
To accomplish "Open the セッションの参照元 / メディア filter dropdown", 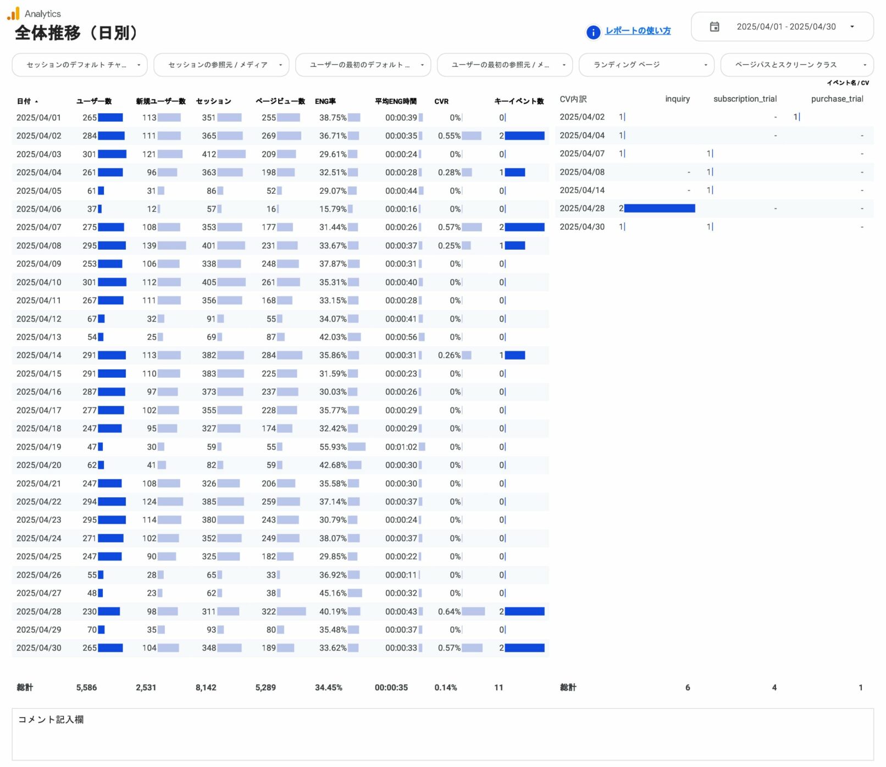I will click(221, 64).
